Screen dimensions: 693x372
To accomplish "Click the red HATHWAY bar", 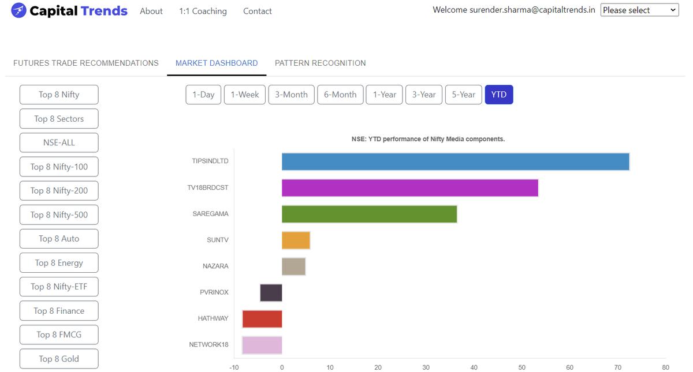I will coord(262,319).
